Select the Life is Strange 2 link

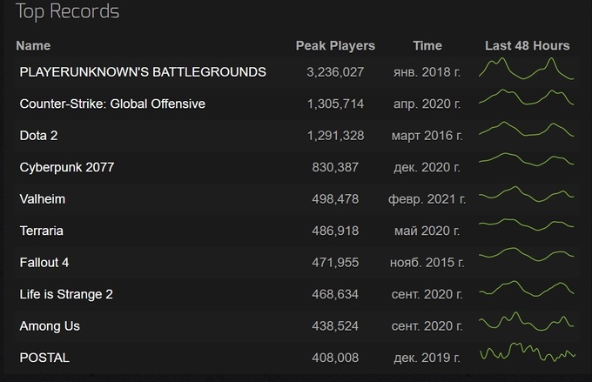coord(66,294)
